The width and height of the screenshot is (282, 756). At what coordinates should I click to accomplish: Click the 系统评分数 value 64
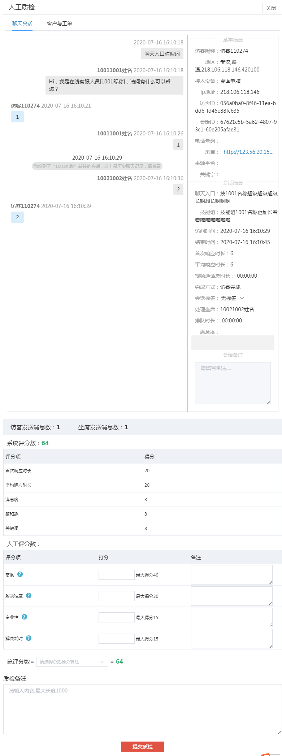pos(45,443)
